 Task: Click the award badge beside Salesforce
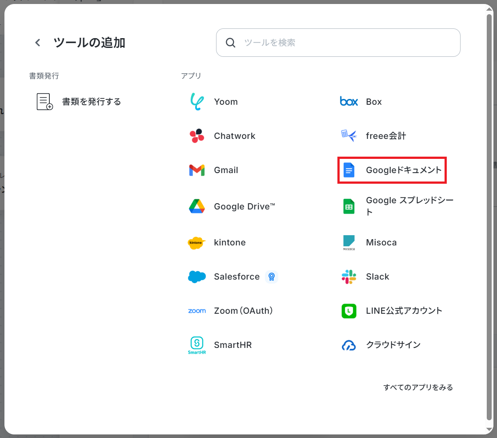271,276
